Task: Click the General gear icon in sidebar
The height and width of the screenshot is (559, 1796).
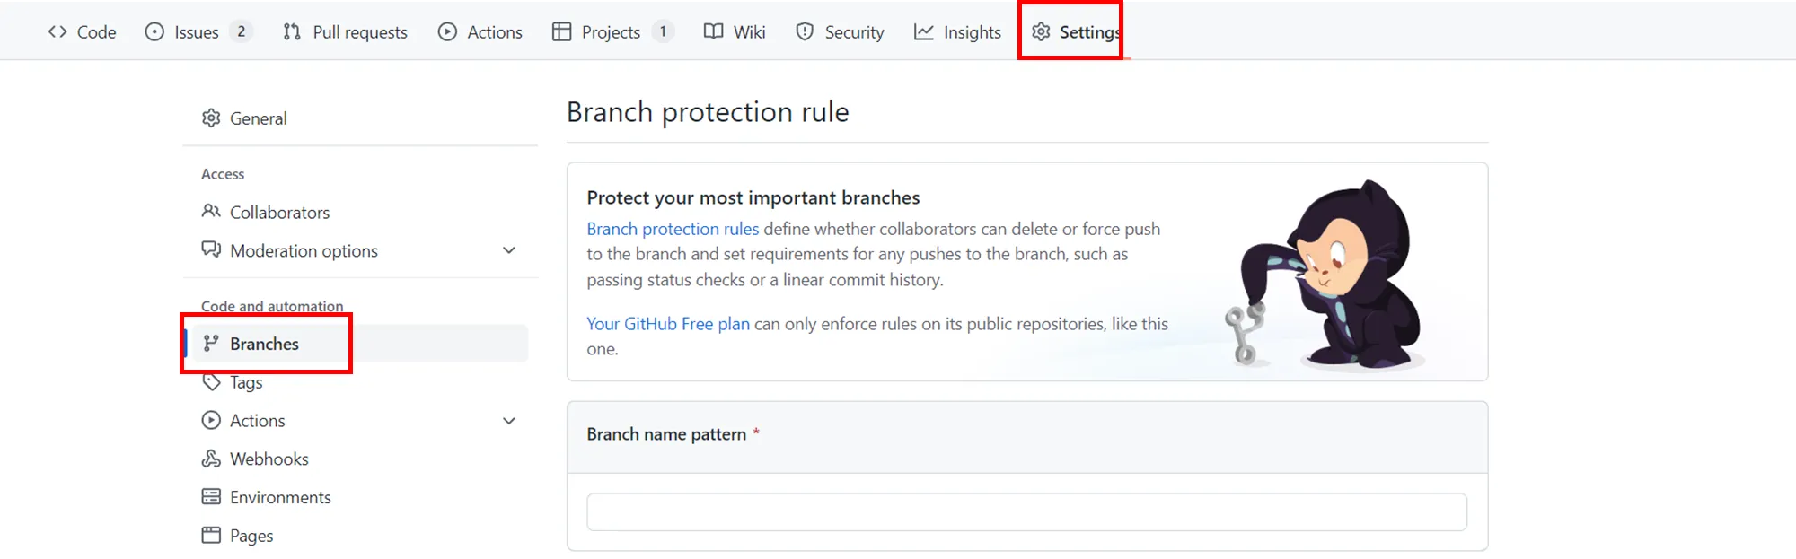Action: click(211, 118)
